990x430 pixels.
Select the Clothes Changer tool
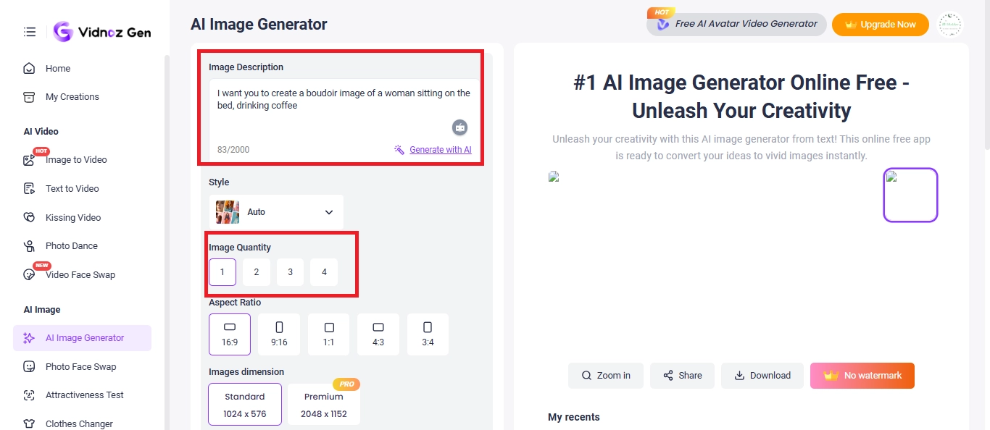coord(78,423)
